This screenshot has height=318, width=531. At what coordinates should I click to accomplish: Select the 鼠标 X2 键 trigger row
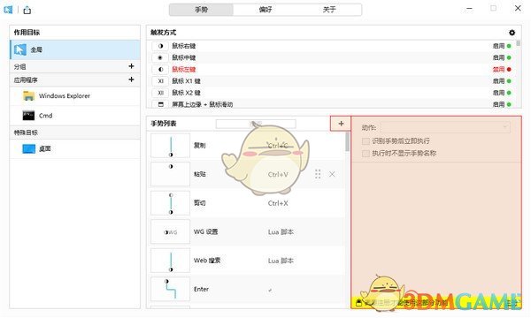coord(332,93)
